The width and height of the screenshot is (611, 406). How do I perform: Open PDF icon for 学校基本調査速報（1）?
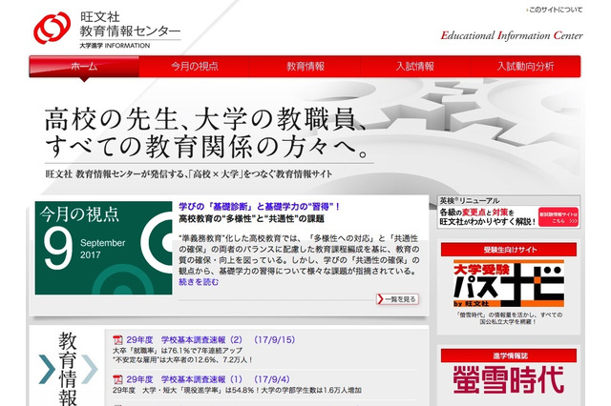(117, 379)
